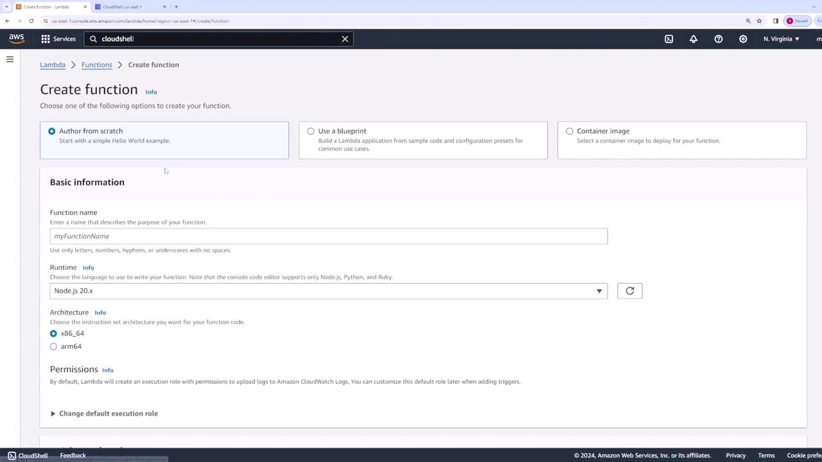This screenshot has width=822, height=462.
Task: Select Container image option
Action: (681, 140)
